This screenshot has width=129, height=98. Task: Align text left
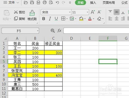pyautogui.click(x=110, y=19)
